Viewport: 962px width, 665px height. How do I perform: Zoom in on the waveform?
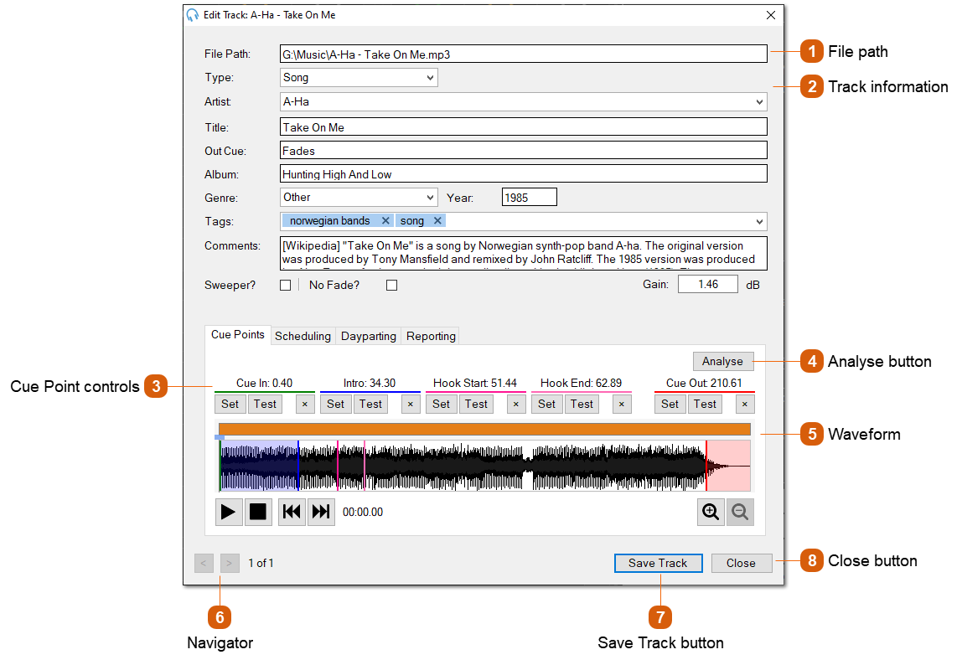coord(710,512)
